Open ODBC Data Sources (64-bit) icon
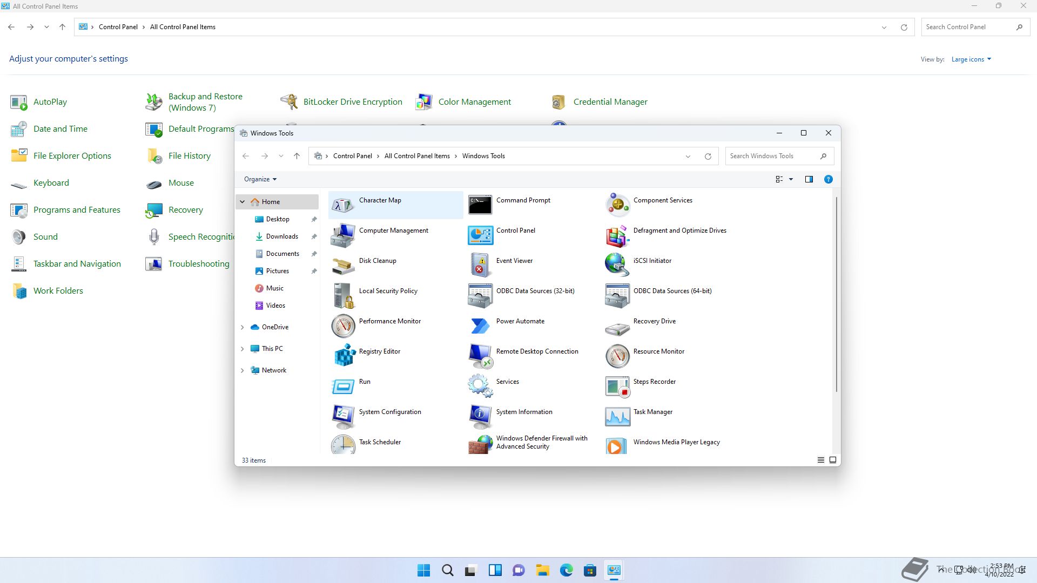 (617, 296)
